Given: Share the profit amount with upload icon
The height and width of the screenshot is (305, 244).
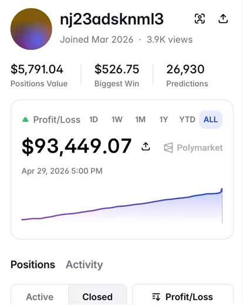Looking at the screenshot, I should 145,147.
